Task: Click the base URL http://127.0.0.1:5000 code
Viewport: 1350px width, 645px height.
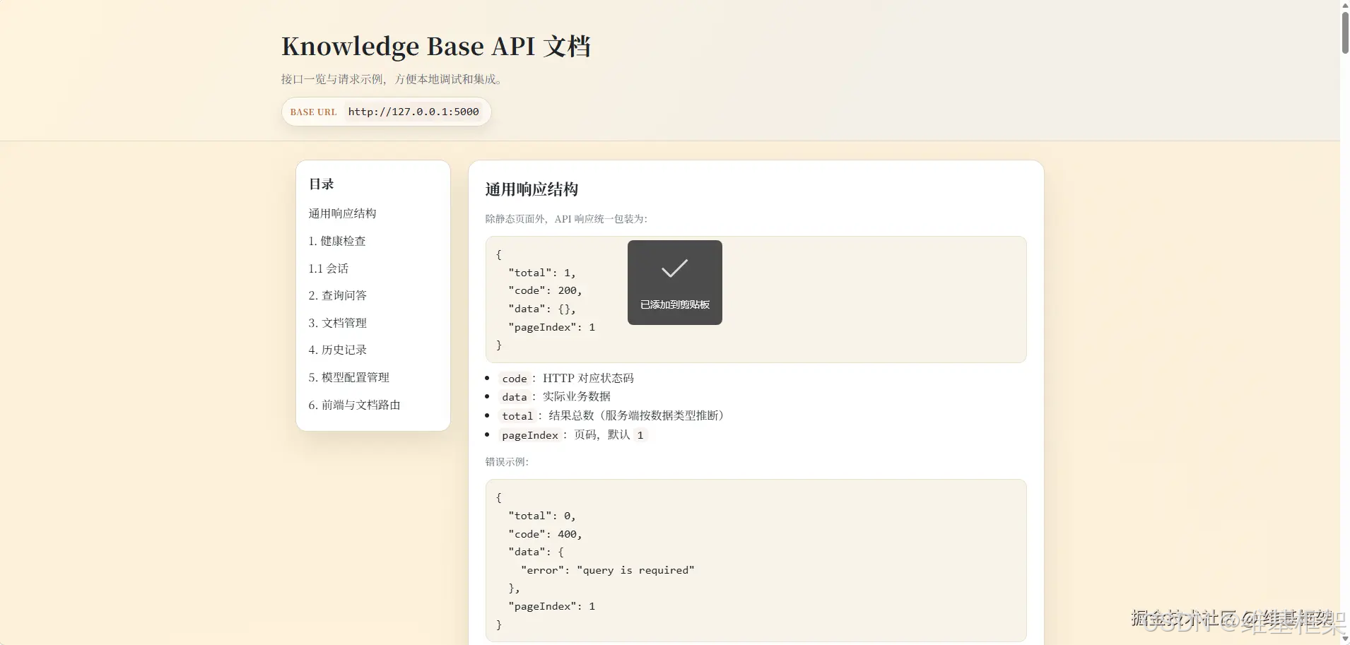Action: (413, 112)
